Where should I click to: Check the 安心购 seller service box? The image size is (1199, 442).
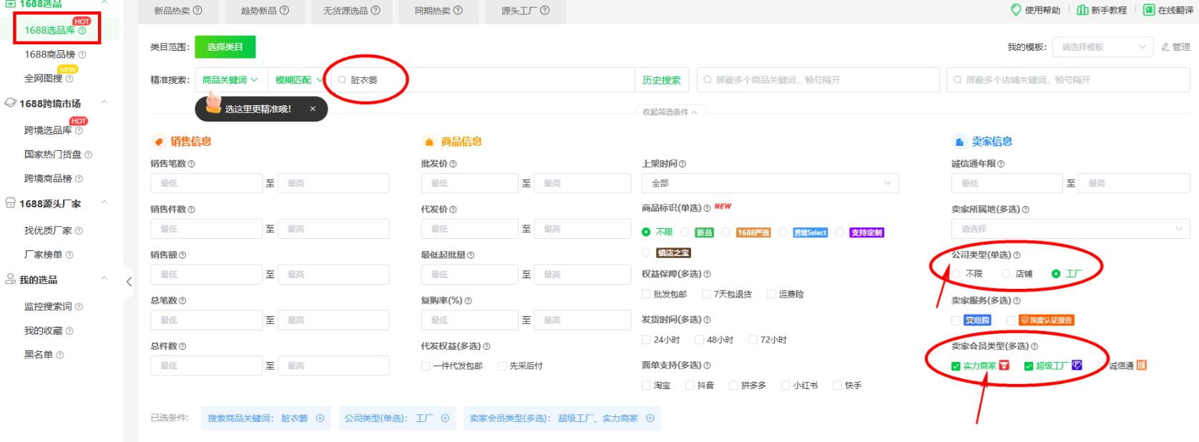coord(956,320)
